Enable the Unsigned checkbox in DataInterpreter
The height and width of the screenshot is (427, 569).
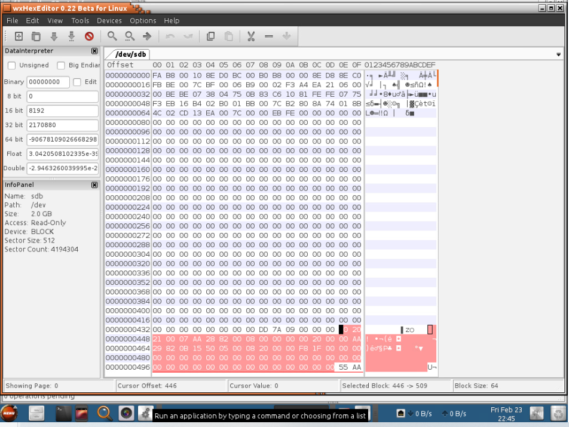point(10,65)
